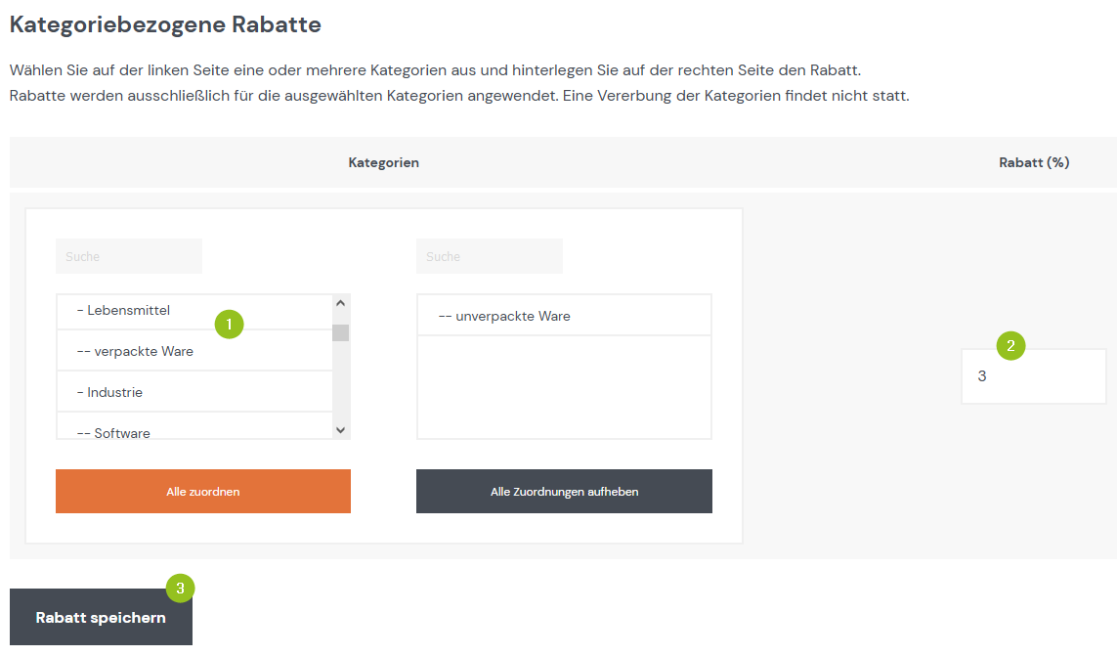Click the Rabatt percentage input field
Viewport: 1117px width, 656px height.
coord(1034,376)
